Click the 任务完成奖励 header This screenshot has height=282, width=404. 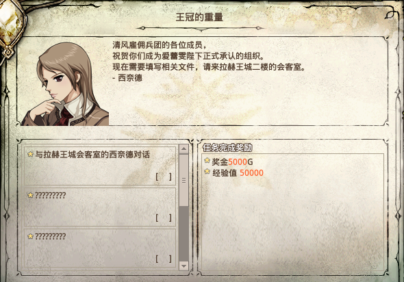pyautogui.click(x=227, y=148)
